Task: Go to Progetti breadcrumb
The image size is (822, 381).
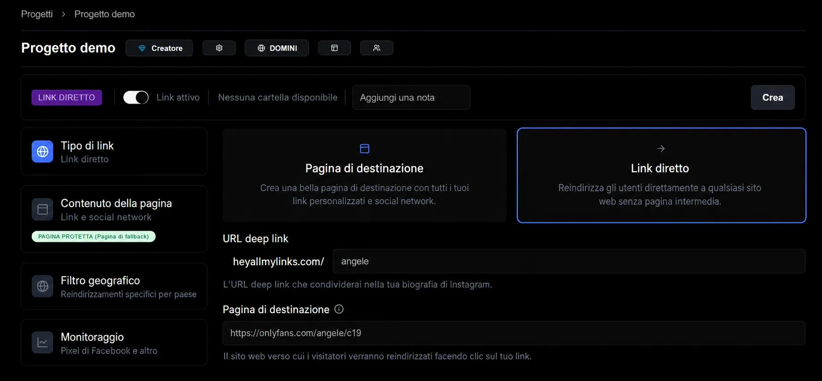Action: (37, 14)
